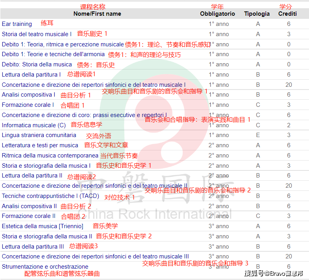Open Concertazione e direzione repertori sinfonici II
309x280 pixels.
(x=95, y=186)
